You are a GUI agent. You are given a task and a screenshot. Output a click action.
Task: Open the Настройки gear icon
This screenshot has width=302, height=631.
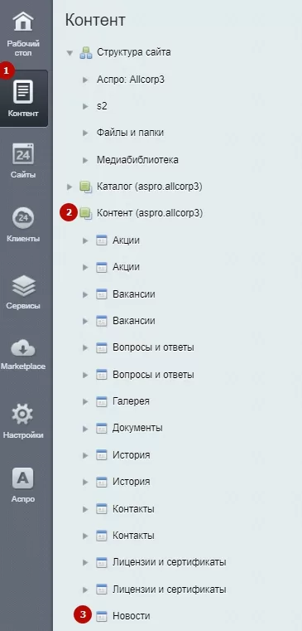click(22, 415)
